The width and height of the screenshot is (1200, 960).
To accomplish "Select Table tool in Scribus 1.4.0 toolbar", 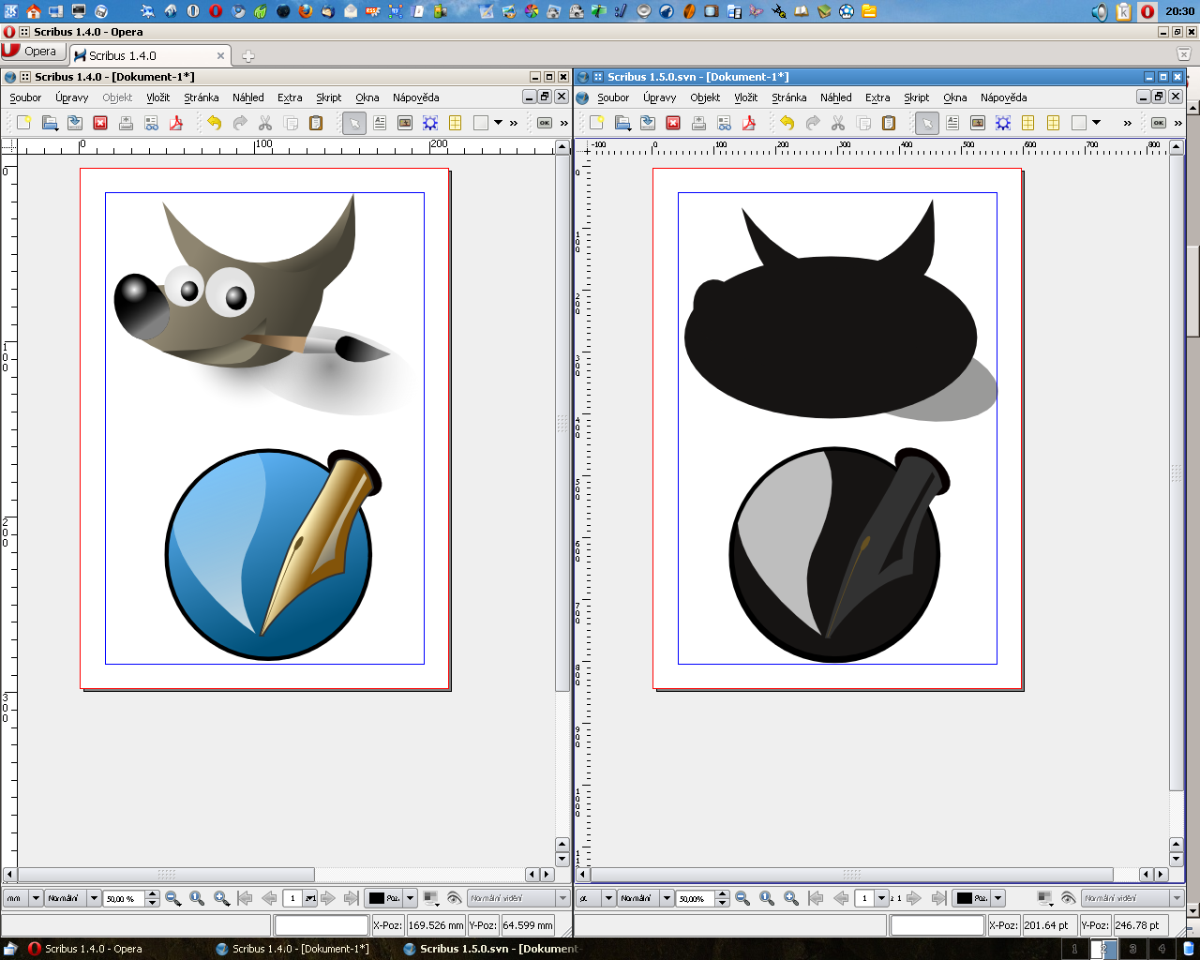I will tap(456, 123).
